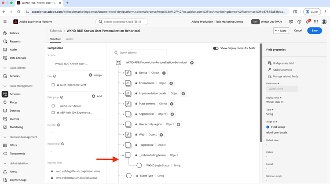Image resolution: width=330 pixels, height=184 pixels.
Task: Add field to Web object
Action: point(161,135)
